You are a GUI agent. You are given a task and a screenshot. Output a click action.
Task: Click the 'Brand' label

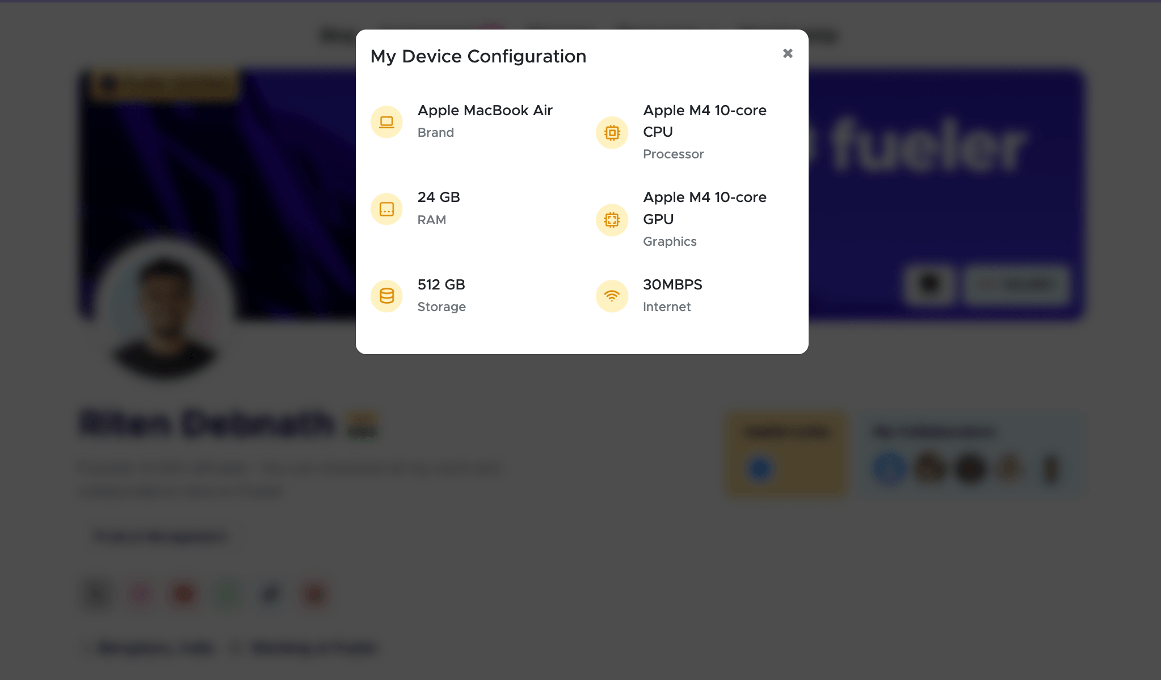coord(436,132)
